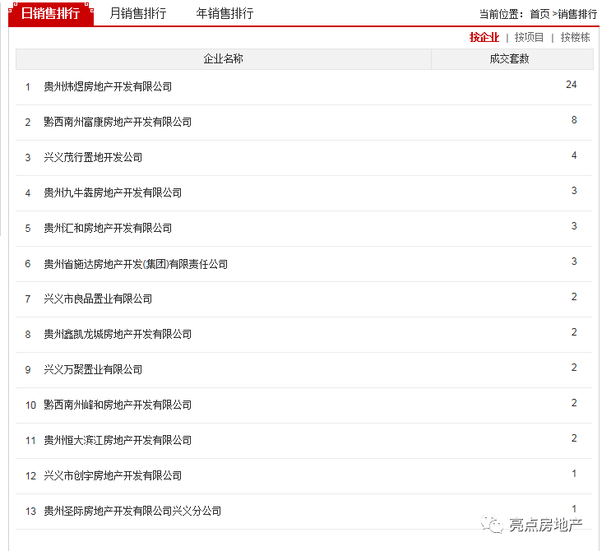Image resolution: width=602 pixels, height=551 pixels.
Task: Click sales count 1 for 兴义市创宇
Action: point(574,474)
